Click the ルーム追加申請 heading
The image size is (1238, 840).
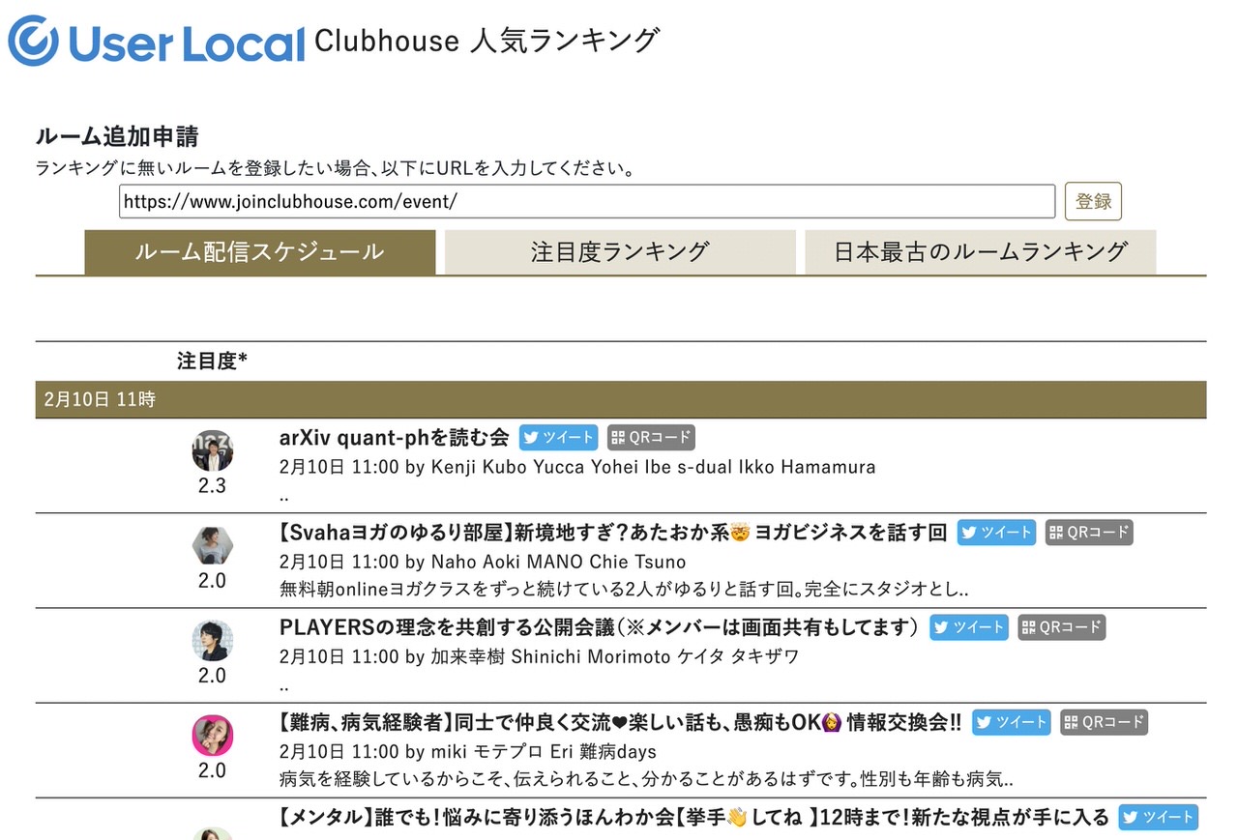(117, 136)
